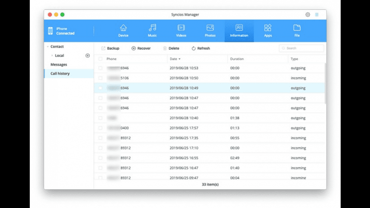The image size is (370, 208).
Task: Sort by Date column arrow
Action: [x=179, y=59]
